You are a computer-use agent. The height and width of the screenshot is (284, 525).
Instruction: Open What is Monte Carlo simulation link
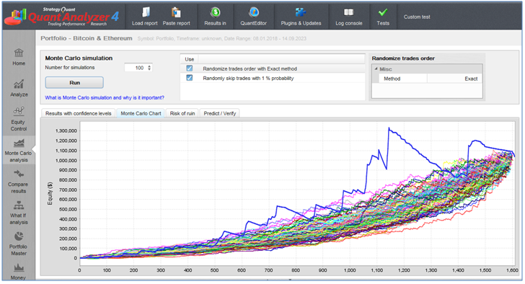[105, 98]
